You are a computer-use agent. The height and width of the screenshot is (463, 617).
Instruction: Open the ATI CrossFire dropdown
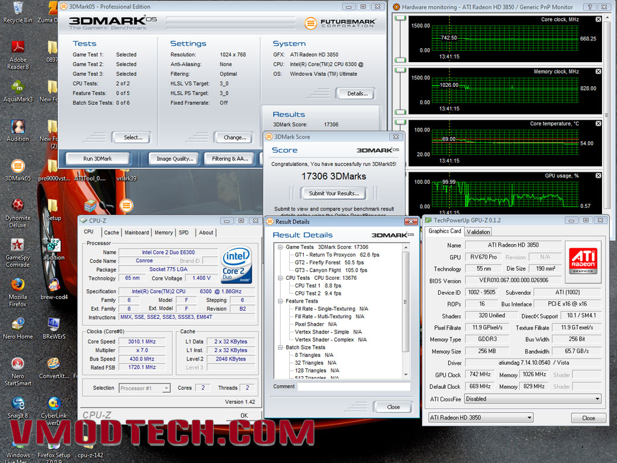point(533,399)
